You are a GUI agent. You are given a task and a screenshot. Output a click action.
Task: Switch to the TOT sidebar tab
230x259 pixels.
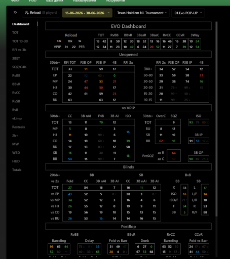coord(15,33)
